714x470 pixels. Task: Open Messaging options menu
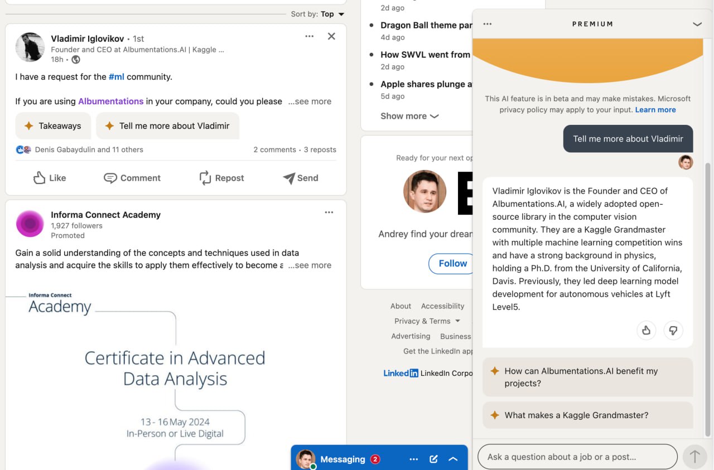[x=413, y=459]
